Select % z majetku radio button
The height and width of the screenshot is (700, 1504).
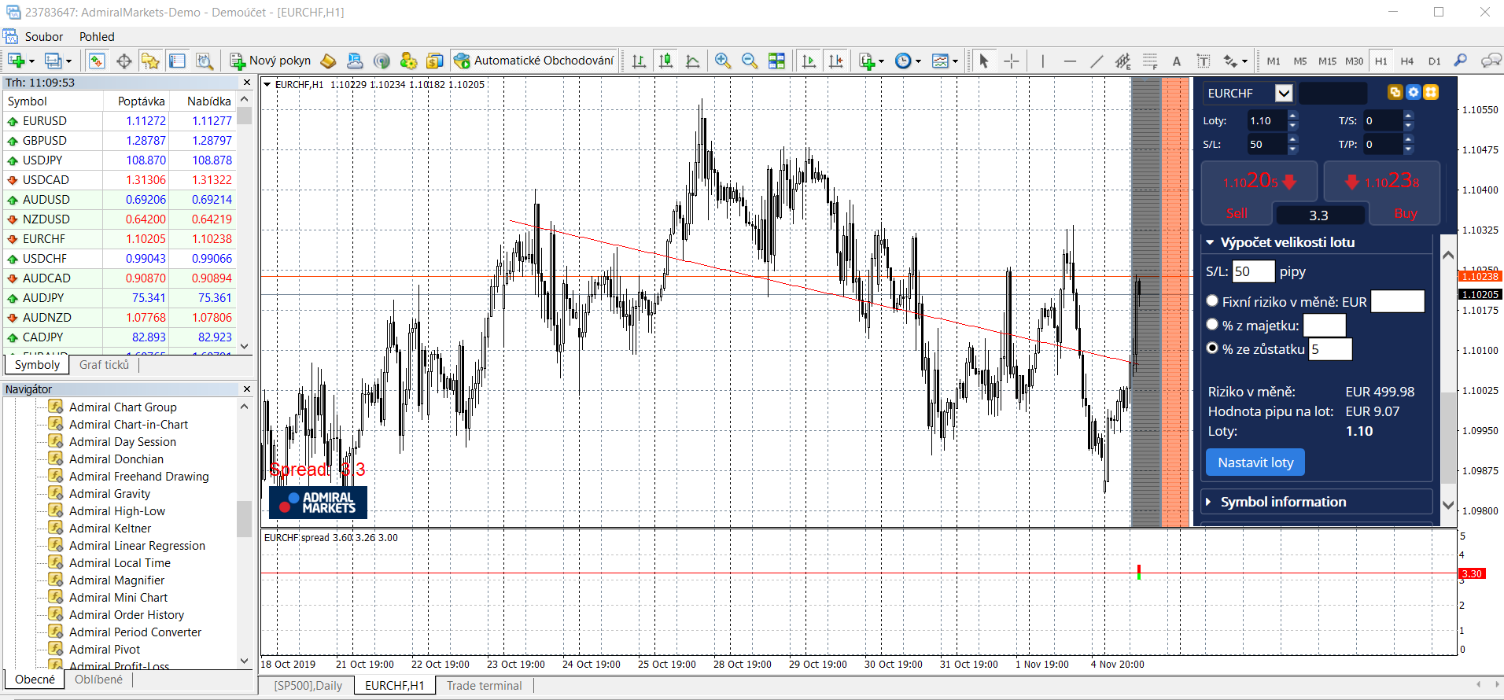tap(1212, 324)
